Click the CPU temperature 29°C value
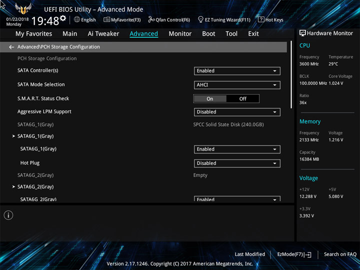Viewport: 360px width, 270px height. pos(333,64)
